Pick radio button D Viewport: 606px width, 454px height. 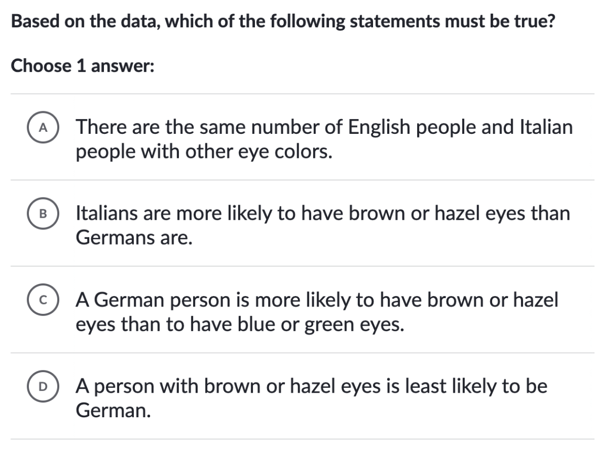coord(43,386)
